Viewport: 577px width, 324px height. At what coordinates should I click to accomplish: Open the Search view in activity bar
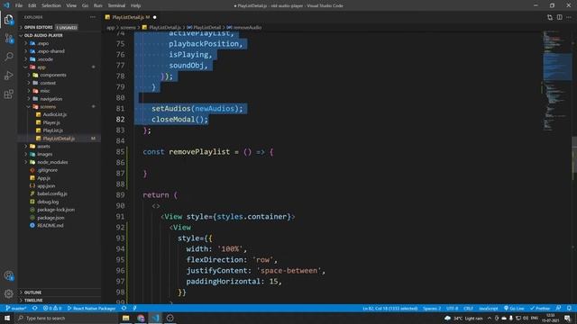[x=8, y=57]
